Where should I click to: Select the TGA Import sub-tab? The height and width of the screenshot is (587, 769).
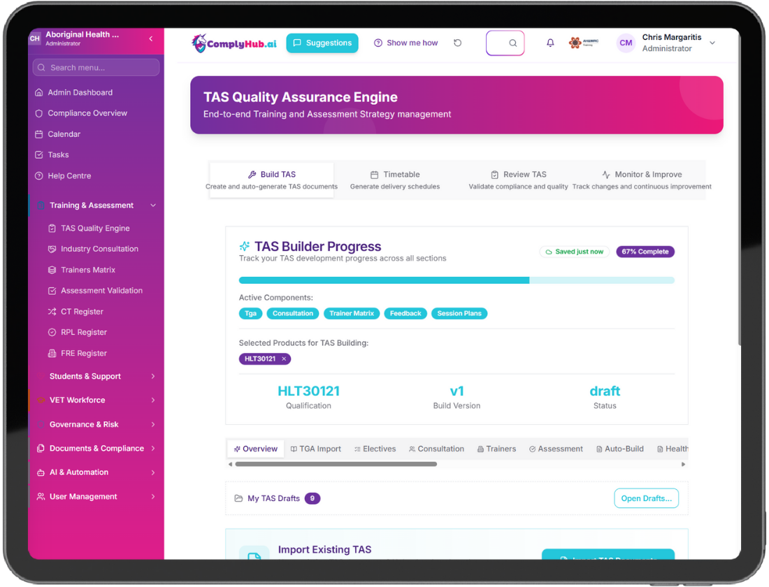click(316, 449)
